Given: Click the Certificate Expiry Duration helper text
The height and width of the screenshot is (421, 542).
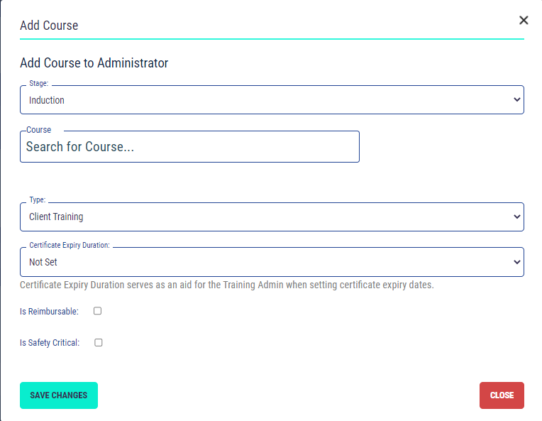Looking at the screenshot, I should click(226, 285).
